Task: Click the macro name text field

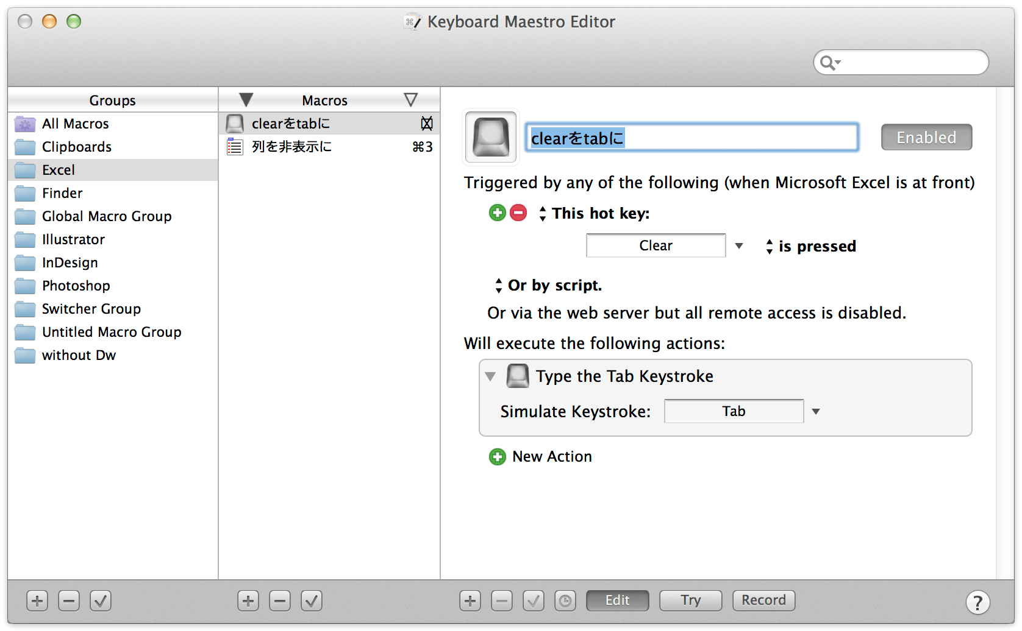Action: tap(692, 138)
